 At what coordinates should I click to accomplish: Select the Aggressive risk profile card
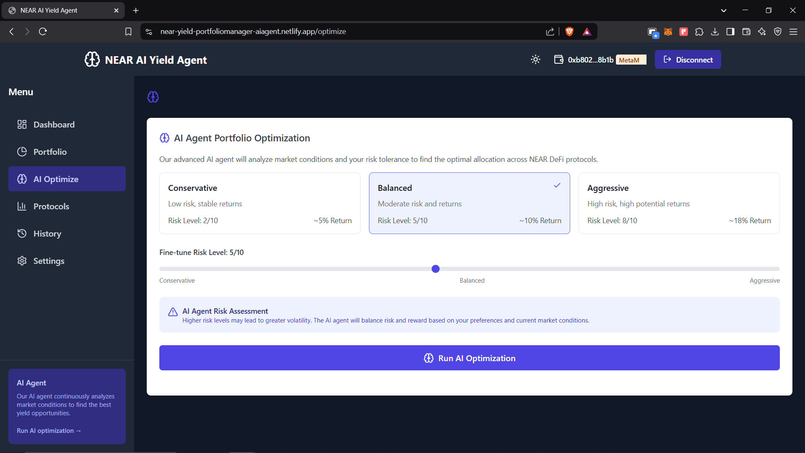679,203
